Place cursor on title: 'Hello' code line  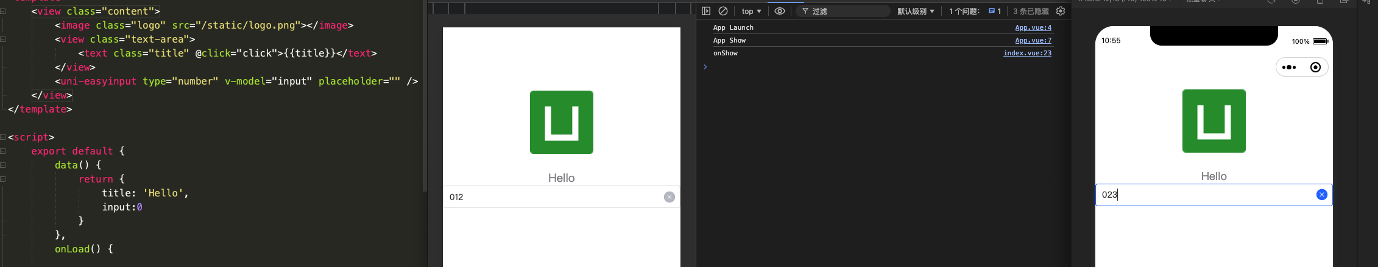(145, 193)
